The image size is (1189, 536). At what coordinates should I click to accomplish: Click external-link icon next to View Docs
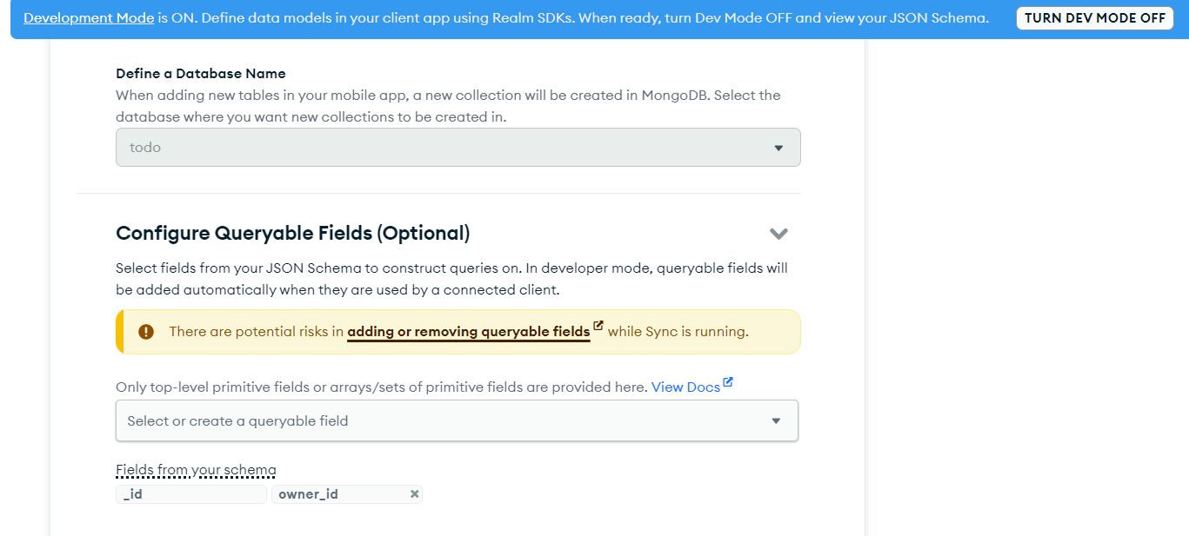(728, 382)
